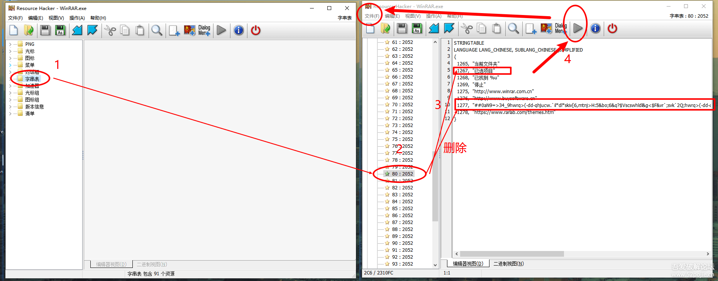718x281 pixels.
Task: Select resource 61 : 2052 in list
Action: click(403, 42)
